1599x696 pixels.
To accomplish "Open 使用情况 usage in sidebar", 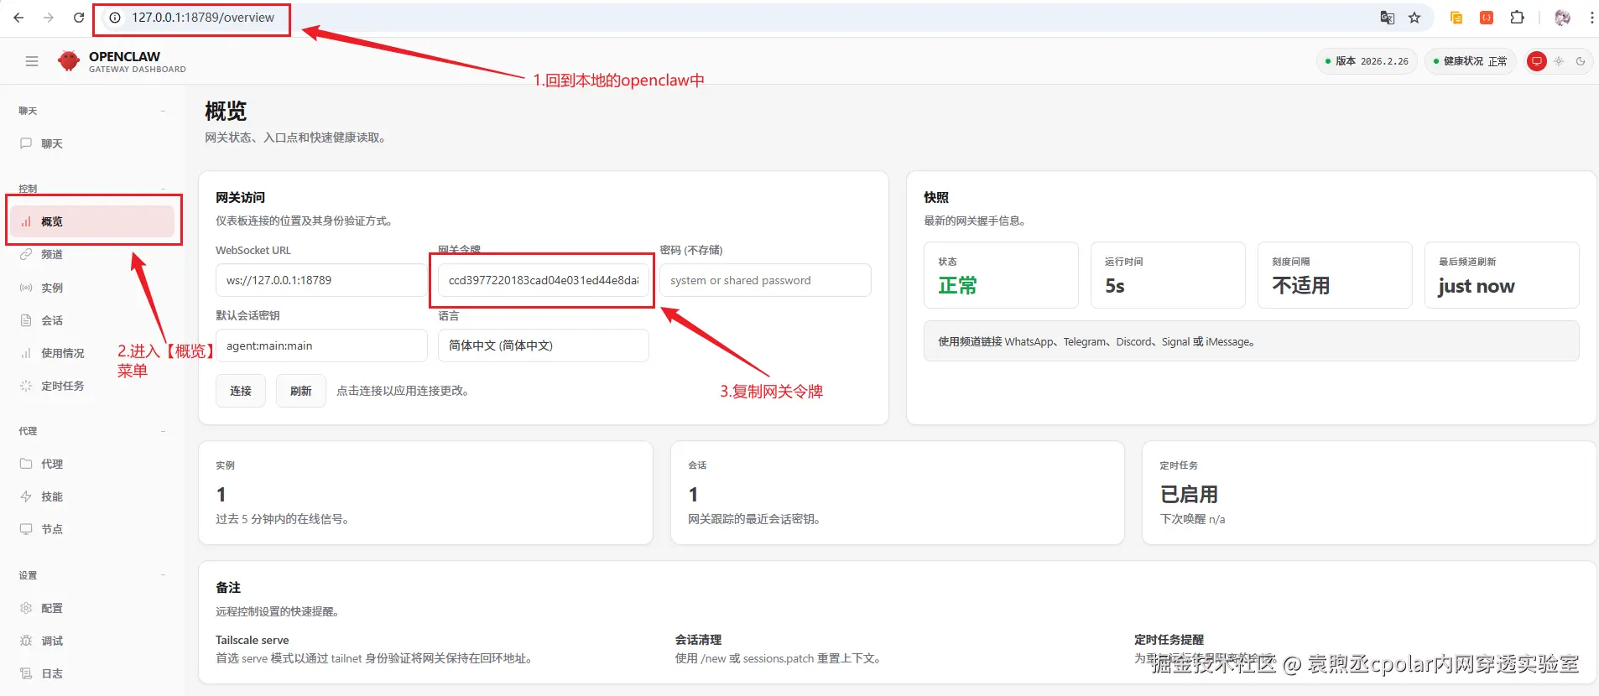I will pos(92,353).
